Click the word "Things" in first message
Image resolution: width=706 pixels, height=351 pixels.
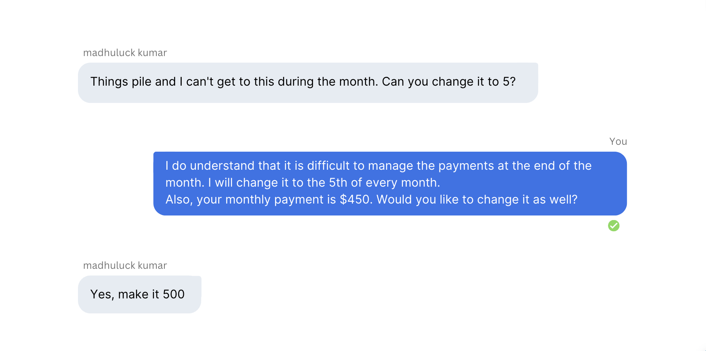coord(109,82)
